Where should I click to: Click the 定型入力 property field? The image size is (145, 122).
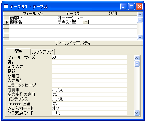[89, 67]
